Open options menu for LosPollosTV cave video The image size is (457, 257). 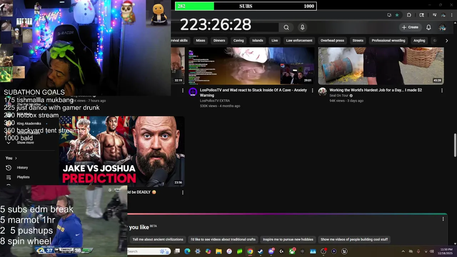tap(312, 91)
